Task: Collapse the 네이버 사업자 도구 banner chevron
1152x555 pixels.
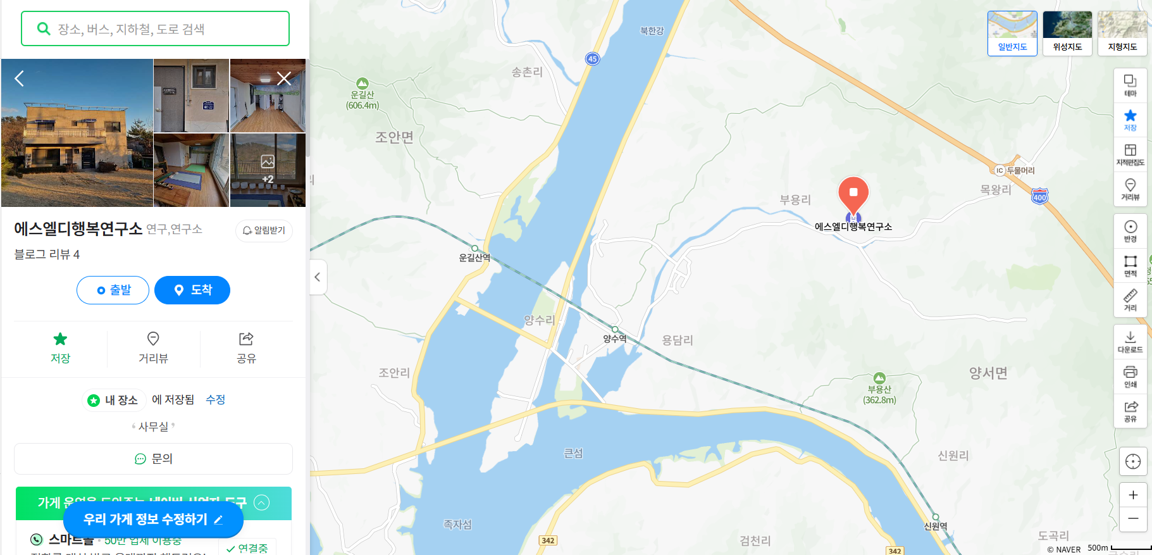Action: point(261,502)
